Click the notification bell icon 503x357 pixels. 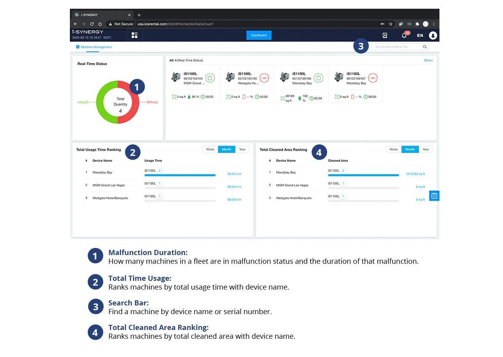[x=404, y=35]
